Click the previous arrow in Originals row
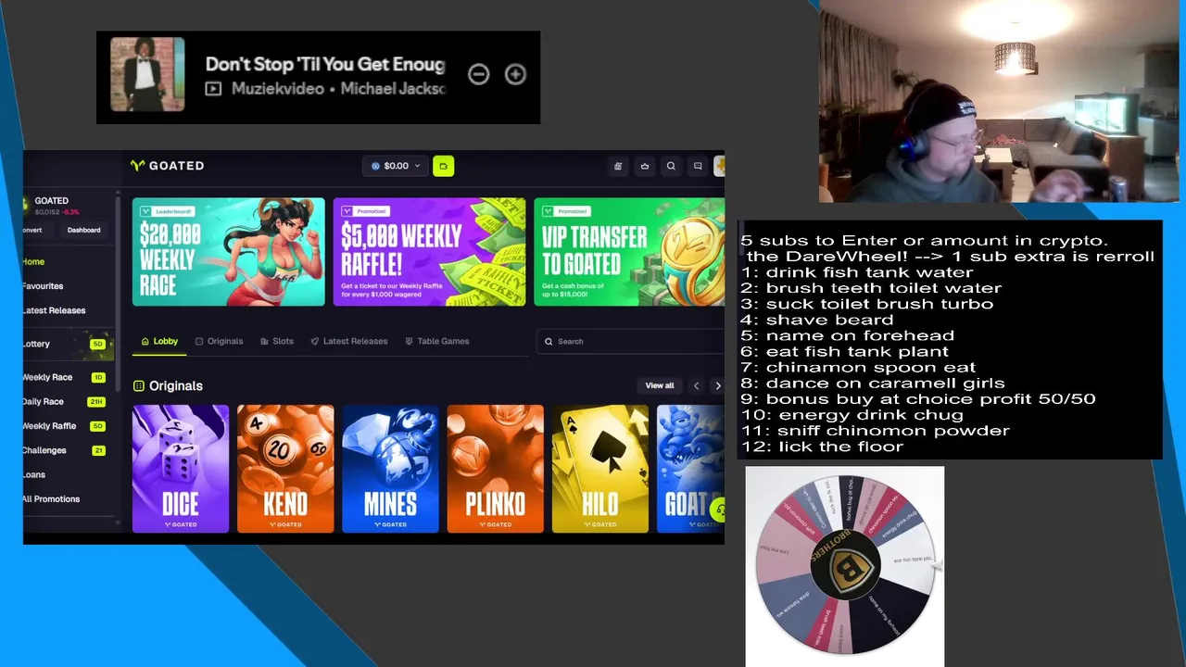Image resolution: width=1186 pixels, height=667 pixels. [x=697, y=385]
